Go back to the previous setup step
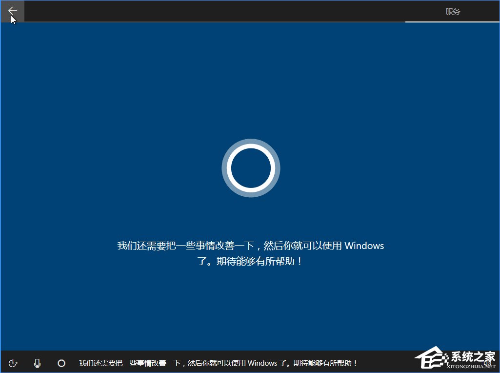The height and width of the screenshot is (373, 500). tap(12, 11)
